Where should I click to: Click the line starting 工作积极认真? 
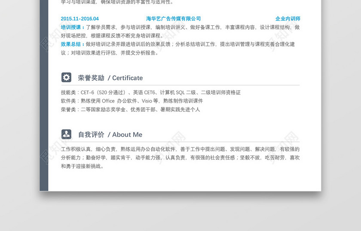point(180,149)
